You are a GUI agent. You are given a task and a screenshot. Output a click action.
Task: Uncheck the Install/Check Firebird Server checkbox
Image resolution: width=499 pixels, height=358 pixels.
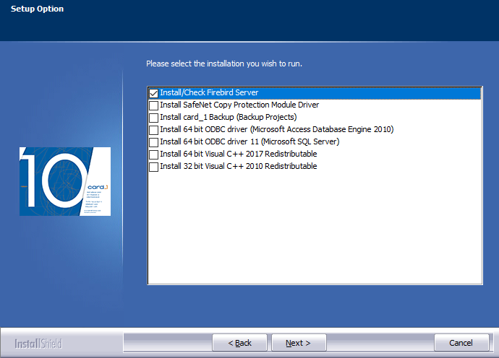coord(153,93)
